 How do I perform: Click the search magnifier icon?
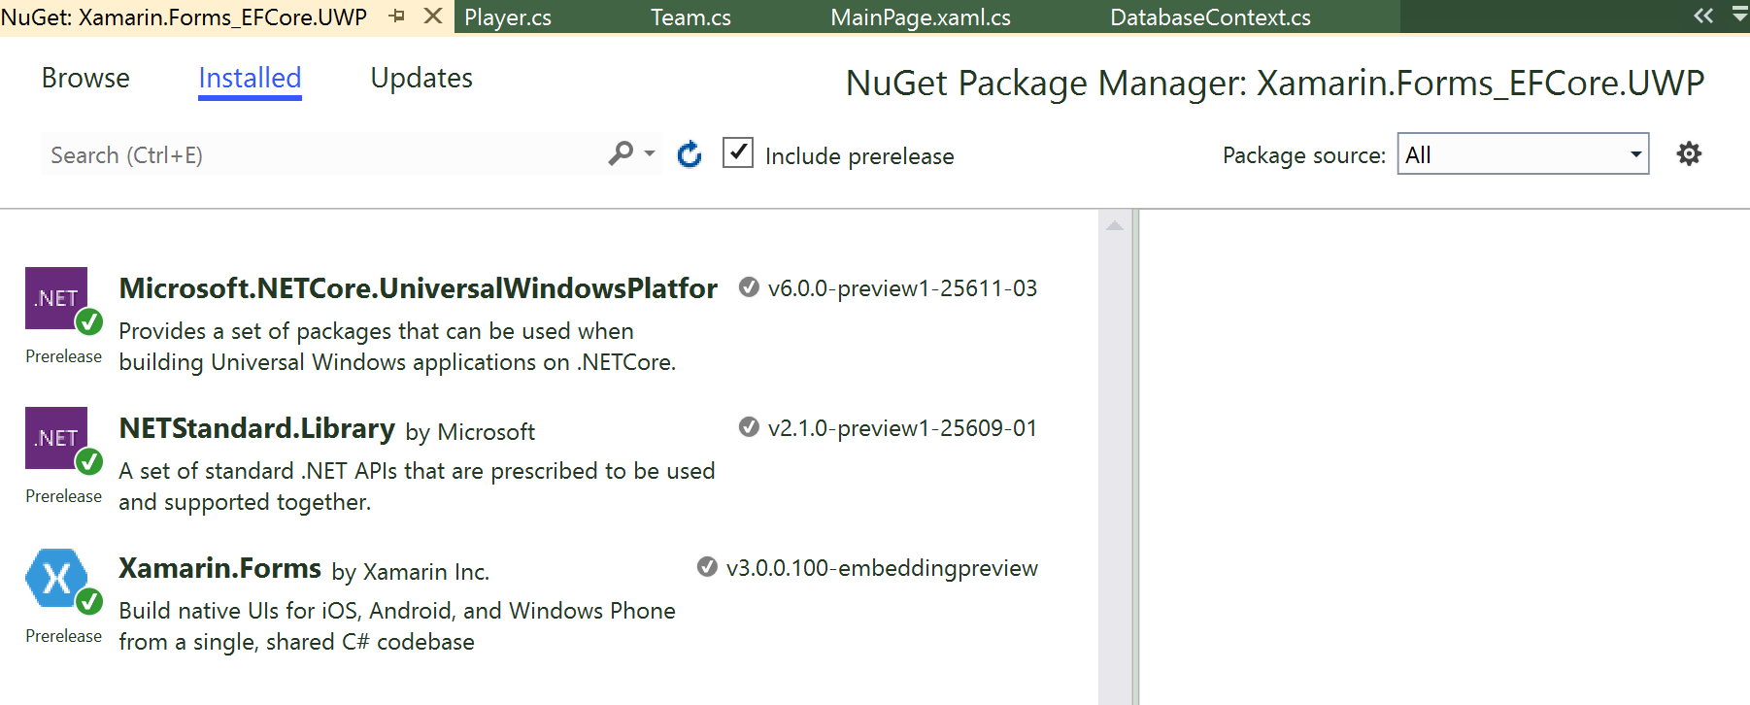coord(619,153)
